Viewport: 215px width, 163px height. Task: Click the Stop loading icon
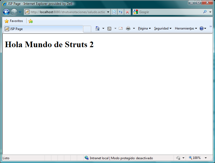[127, 12]
